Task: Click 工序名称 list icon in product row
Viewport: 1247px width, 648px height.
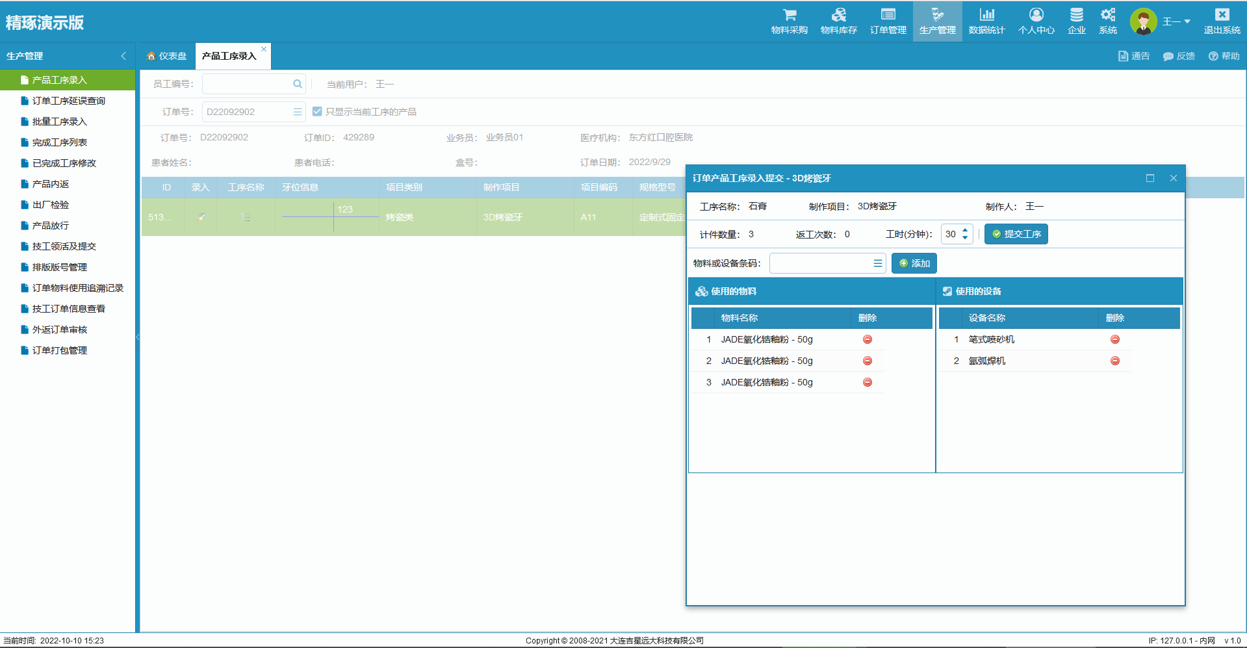Action: pyautogui.click(x=246, y=217)
